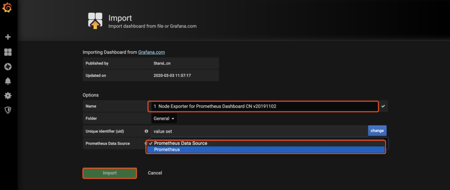
Task: Open the Grafana.com link
Action: [x=152, y=52]
